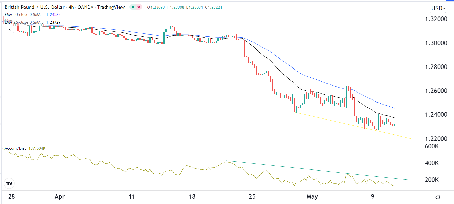Select the EMA 25 indicator legend
Screen dimensions: 454x204
click(x=24, y=22)
